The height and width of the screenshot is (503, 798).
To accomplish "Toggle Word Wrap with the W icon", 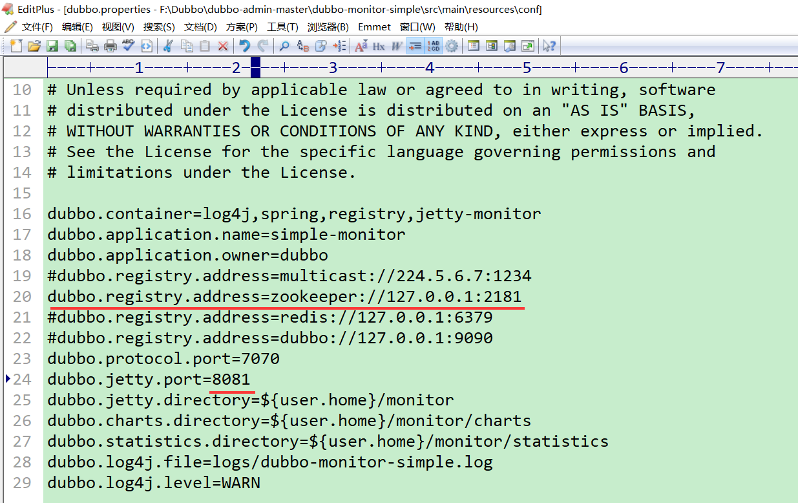I will 397,46.
